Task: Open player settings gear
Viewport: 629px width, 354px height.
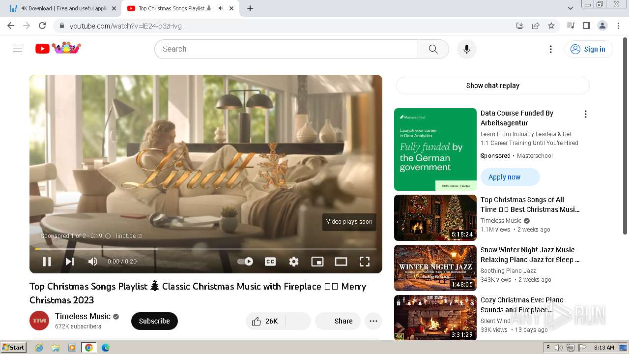Action: point(294,262)
